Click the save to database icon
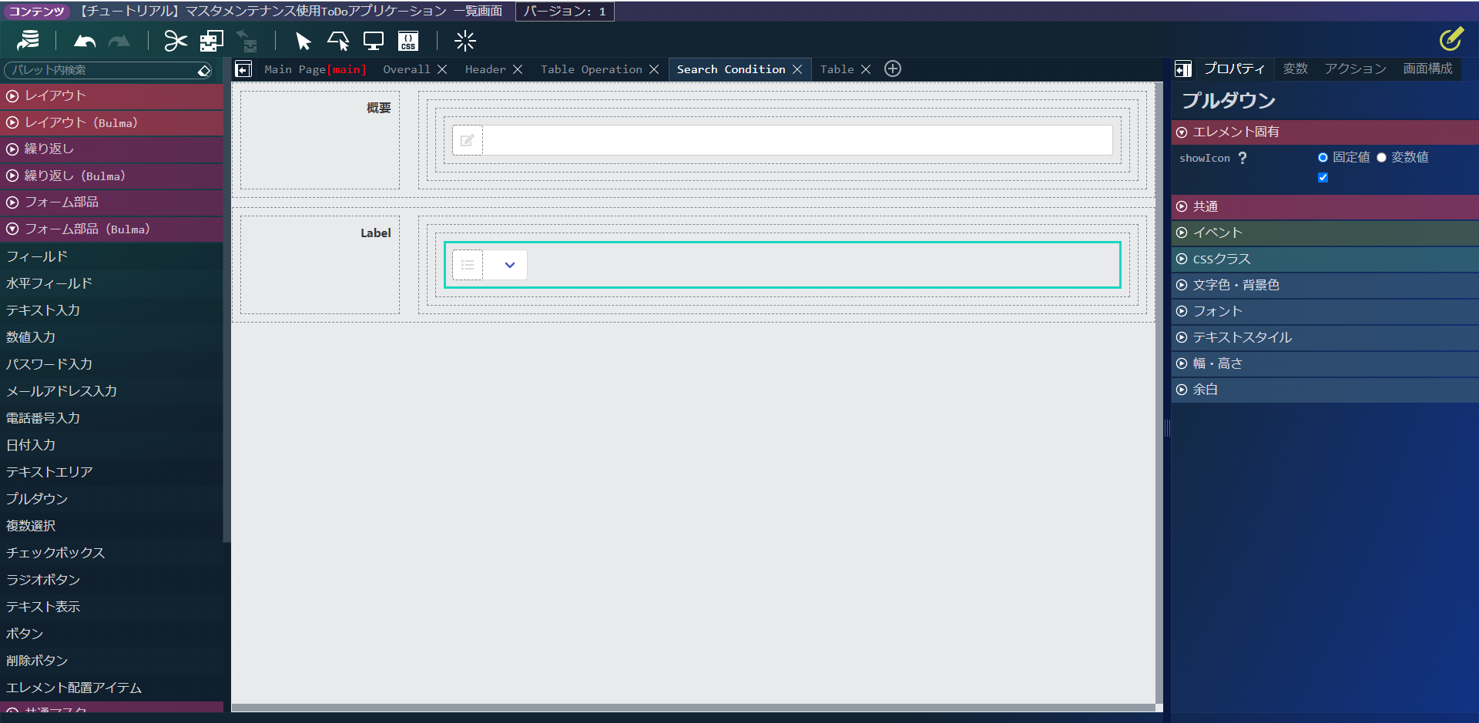This screenshot has height=723, width=1479. coord(29,41)
